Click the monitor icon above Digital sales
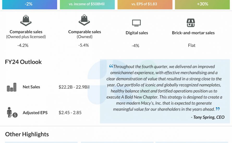Screen dimensions: 232x143 (x=136, y=23)
